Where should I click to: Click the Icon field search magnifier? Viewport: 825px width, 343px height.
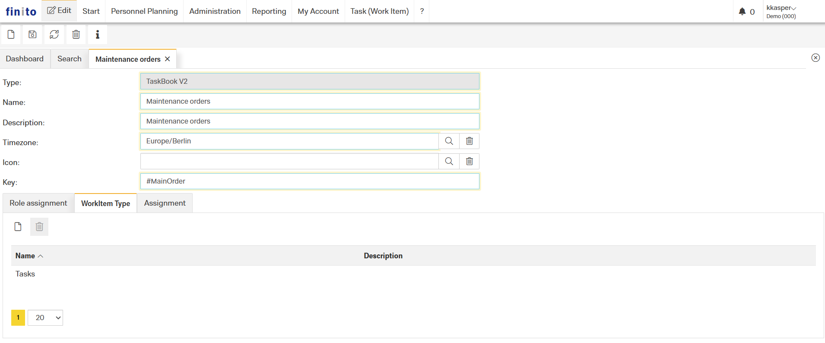point(449,161)
